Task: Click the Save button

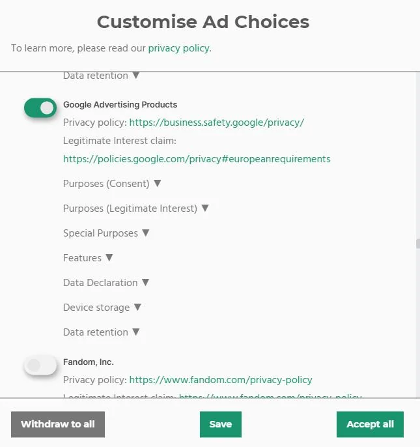Action: click(x=220, y=424)
